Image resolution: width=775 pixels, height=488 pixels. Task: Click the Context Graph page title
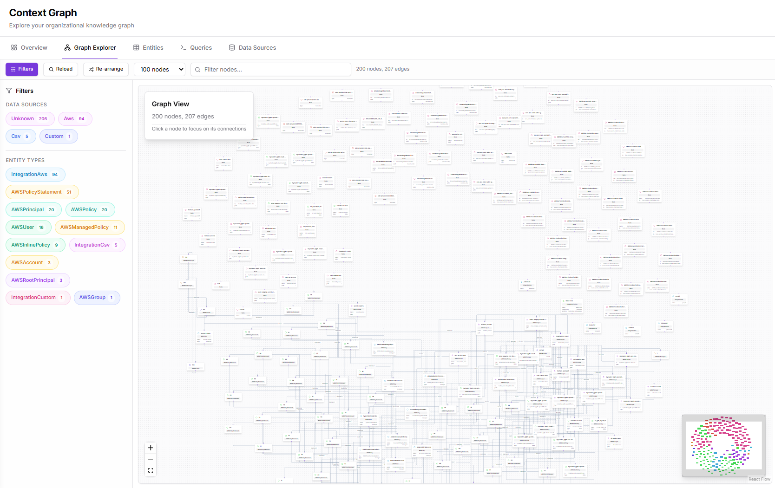pyautogui.click(x=43, y=13)
